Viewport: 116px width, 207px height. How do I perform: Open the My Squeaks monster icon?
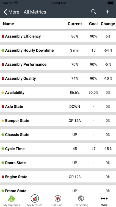12,198
